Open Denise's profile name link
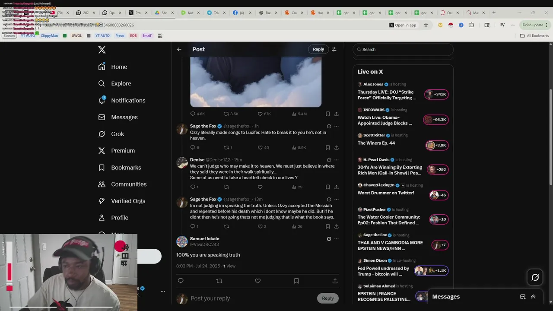This screenshot has height=311, width=553. (197, 160)
